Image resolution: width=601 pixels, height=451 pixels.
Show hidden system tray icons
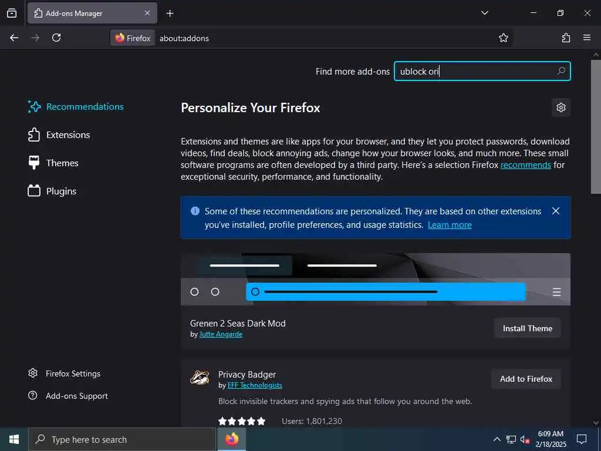[x=497, y=439]
